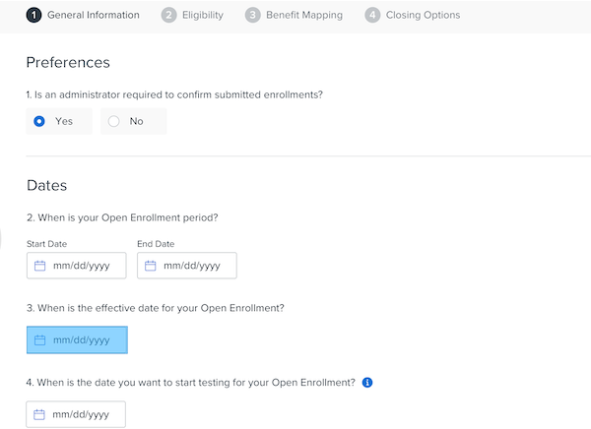
Task: Click calendar icon in testing start date field
Action: tap(40, 414)
